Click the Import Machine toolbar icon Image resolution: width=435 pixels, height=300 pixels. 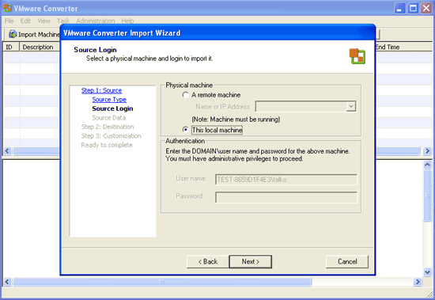point(13,35)
